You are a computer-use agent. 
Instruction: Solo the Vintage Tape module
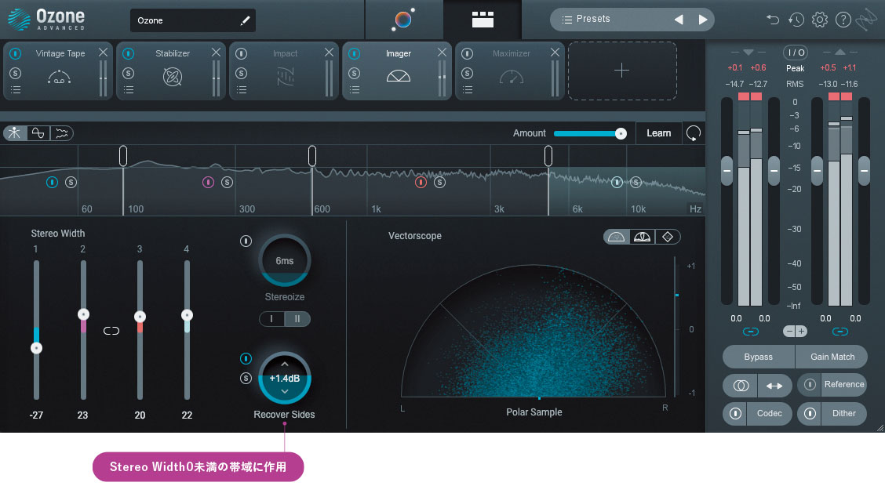(15, 74)
